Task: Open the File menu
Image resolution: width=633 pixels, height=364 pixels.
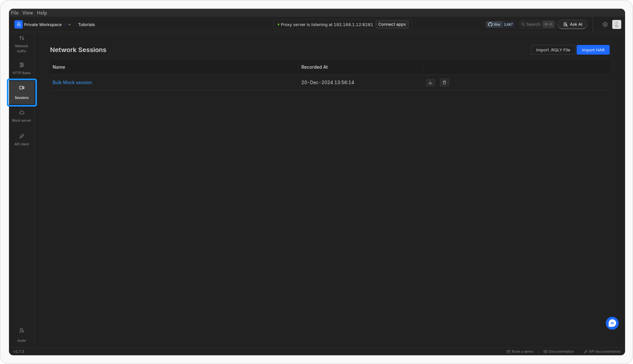Action: (15, 13)
